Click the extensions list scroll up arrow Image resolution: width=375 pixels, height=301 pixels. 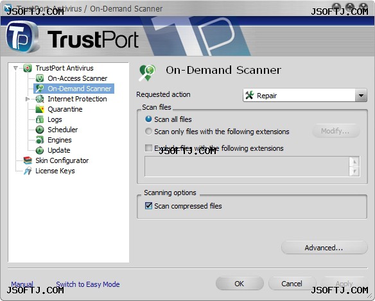[x=354, y=162]
